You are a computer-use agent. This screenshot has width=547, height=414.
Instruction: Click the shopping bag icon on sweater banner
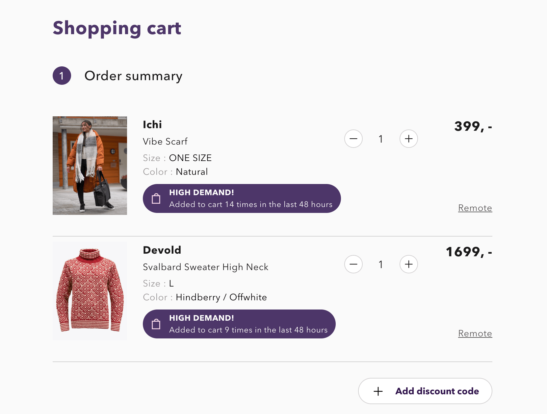tap(156, 324)
